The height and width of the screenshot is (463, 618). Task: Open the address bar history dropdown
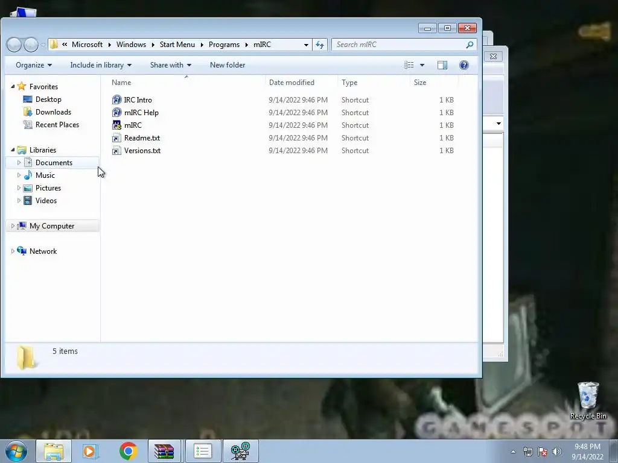[x=306, y=45]
